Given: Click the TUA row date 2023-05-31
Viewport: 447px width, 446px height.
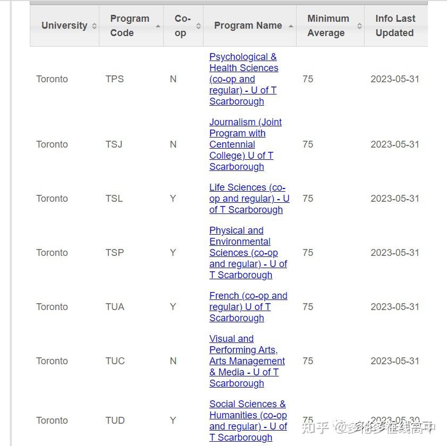Looking at the screenshot, I should tap(395, 307).
